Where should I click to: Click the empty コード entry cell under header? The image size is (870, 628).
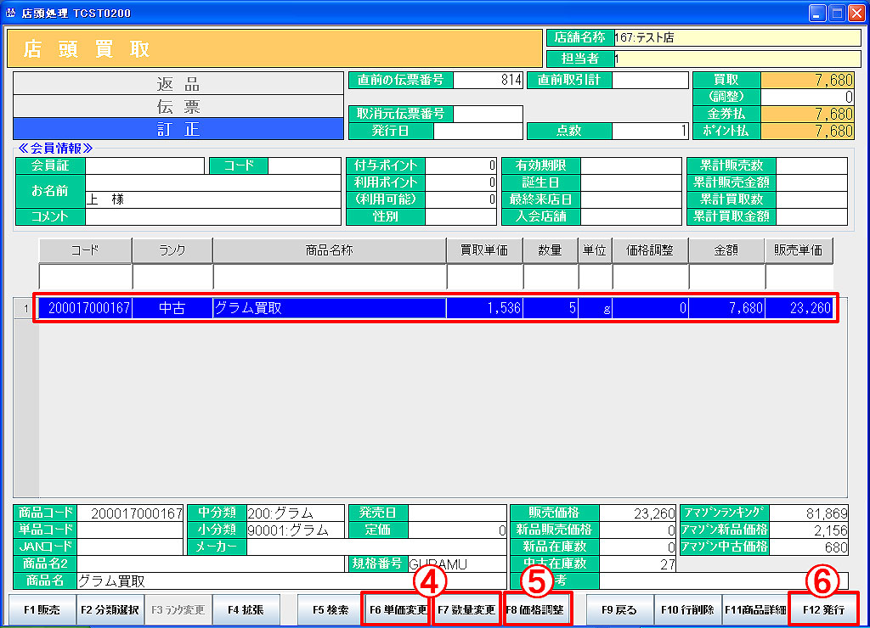point(85,278)
